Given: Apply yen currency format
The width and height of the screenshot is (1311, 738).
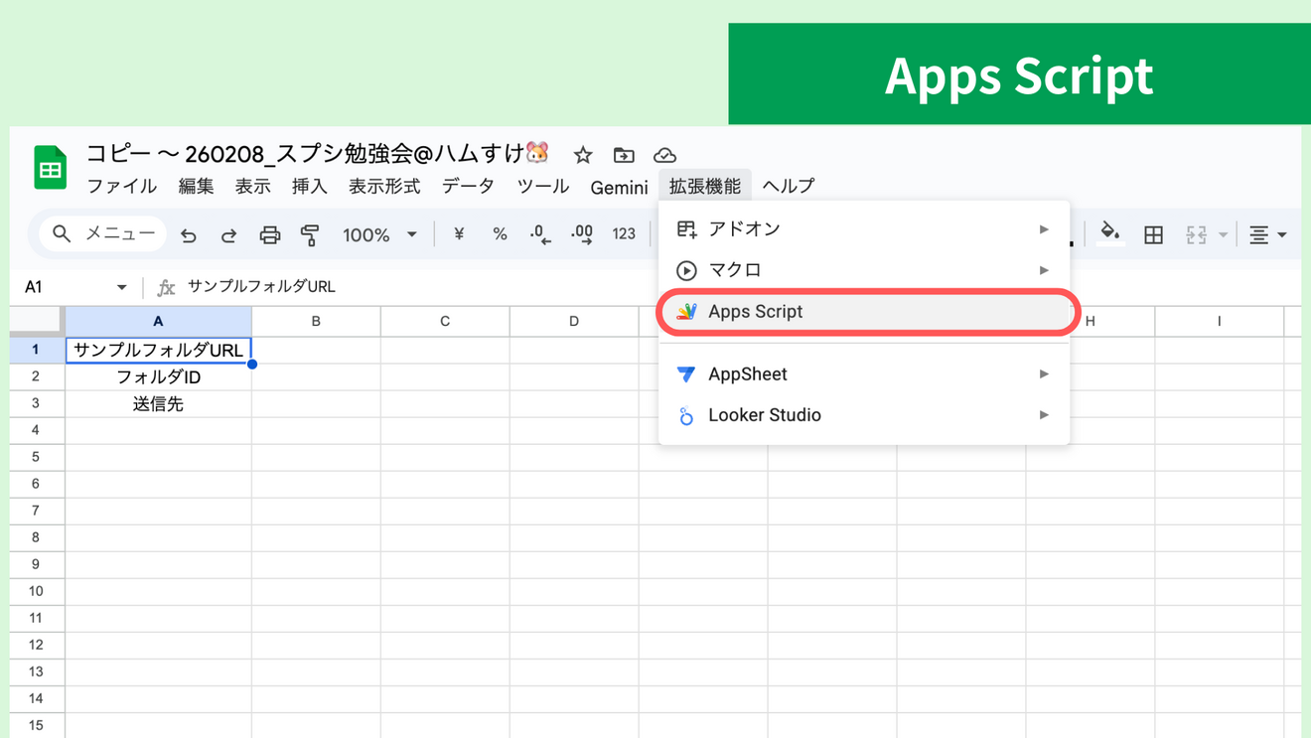Looking at the screenshot, I should tap(459, 234).
